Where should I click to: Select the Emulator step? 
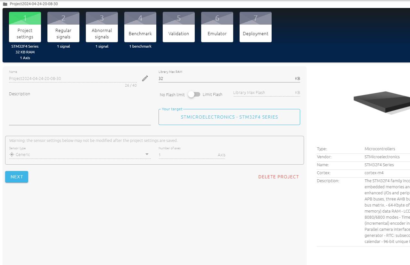tap(217, 27)
